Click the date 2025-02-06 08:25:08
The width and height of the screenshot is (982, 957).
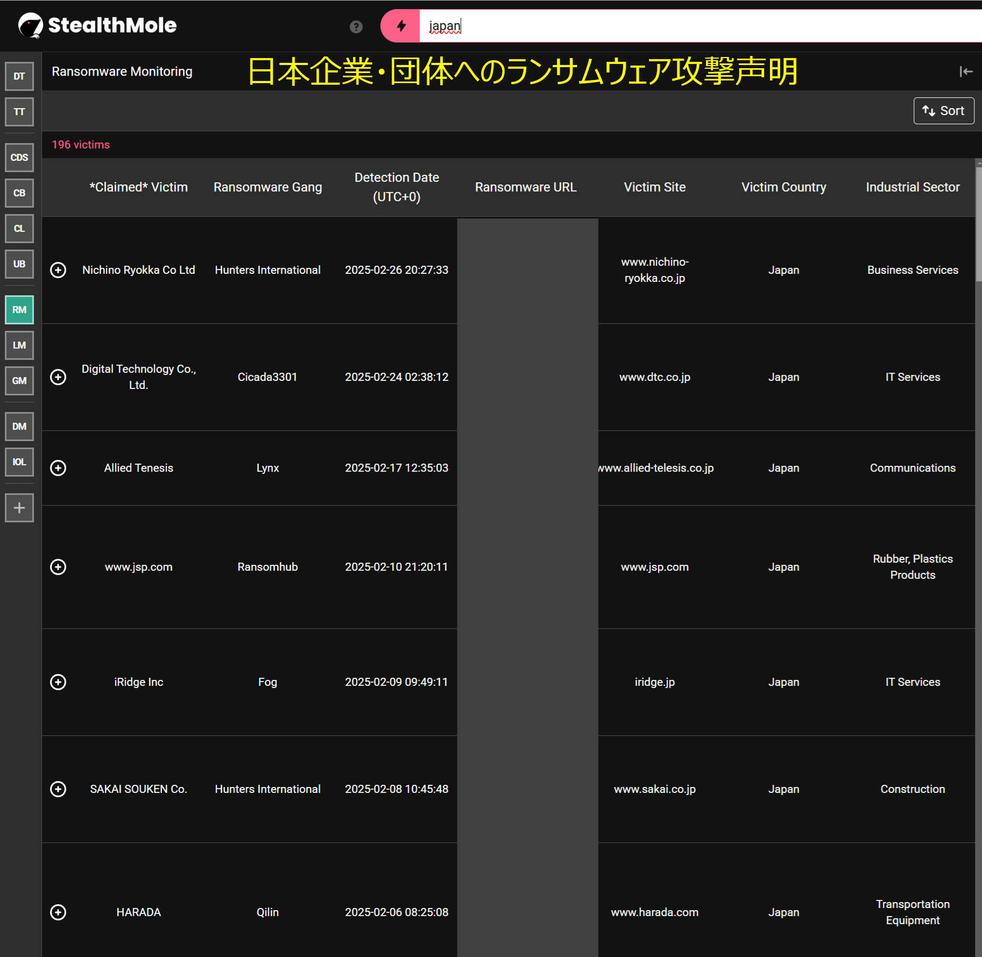point(396,912)
